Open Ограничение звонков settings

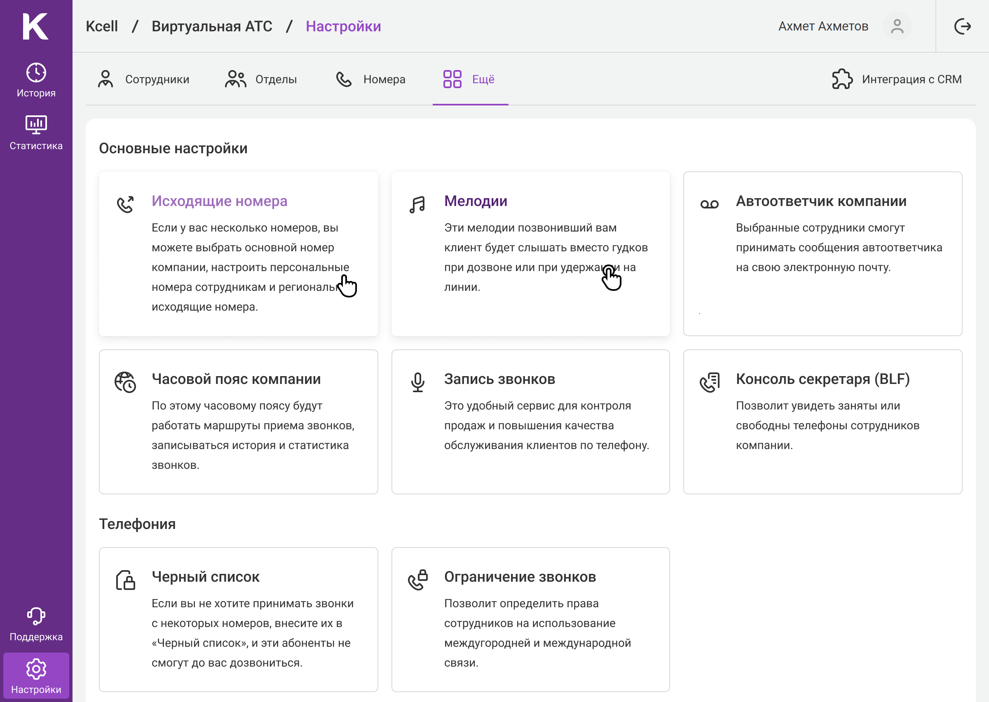(530, 620)
